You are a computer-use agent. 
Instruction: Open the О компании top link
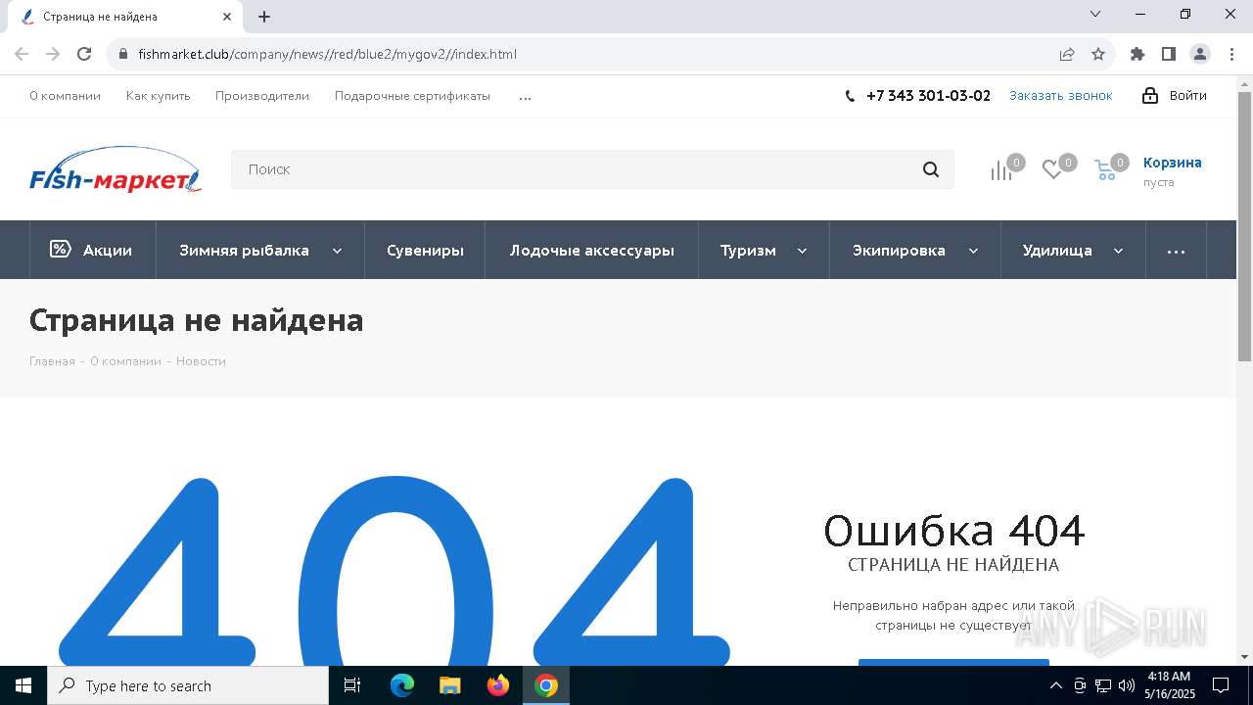[65, 96]
